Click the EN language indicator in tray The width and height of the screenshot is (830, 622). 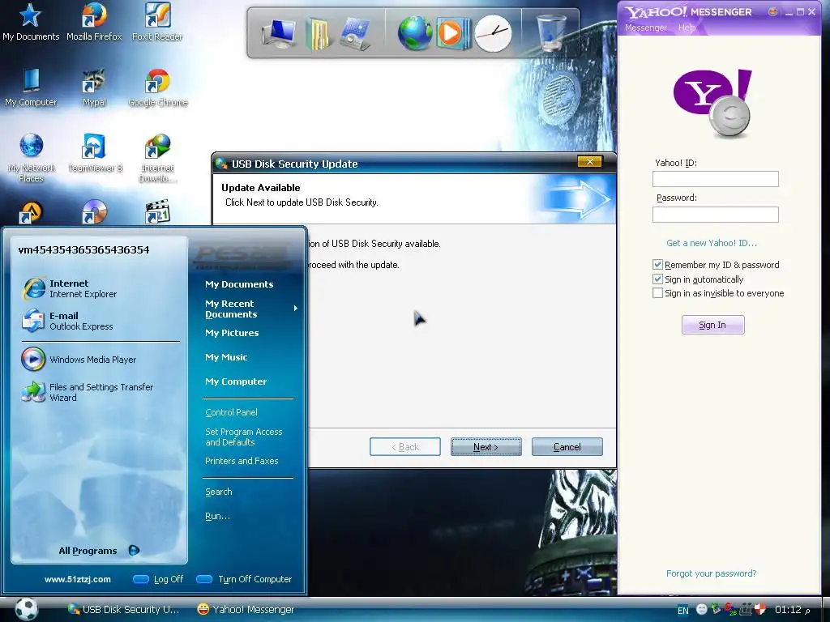coord(682,611)
